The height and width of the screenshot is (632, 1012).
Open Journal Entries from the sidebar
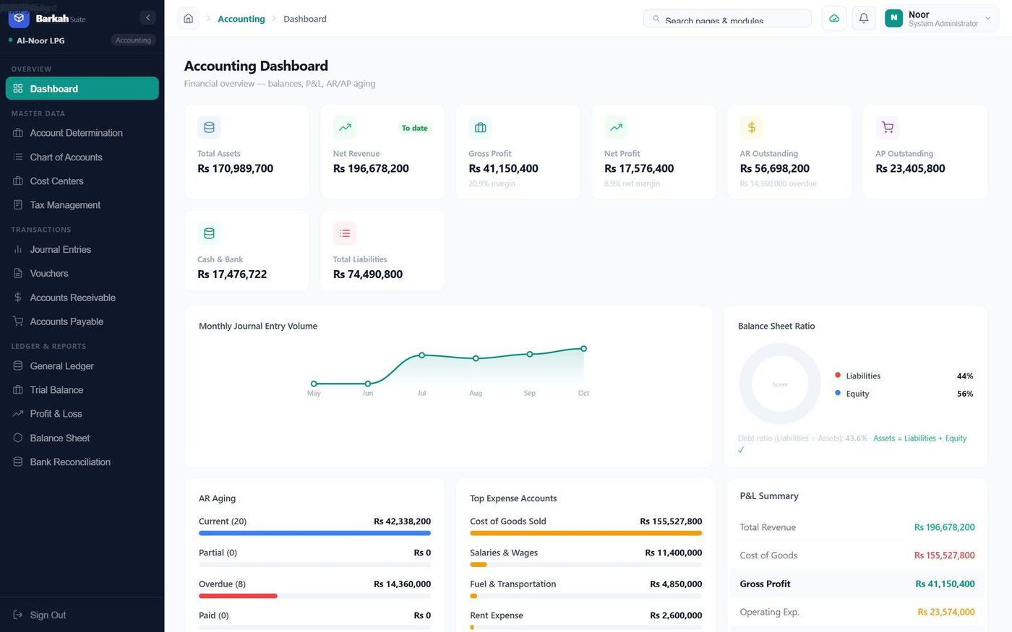pyautogui.click(x=82, y=249)
